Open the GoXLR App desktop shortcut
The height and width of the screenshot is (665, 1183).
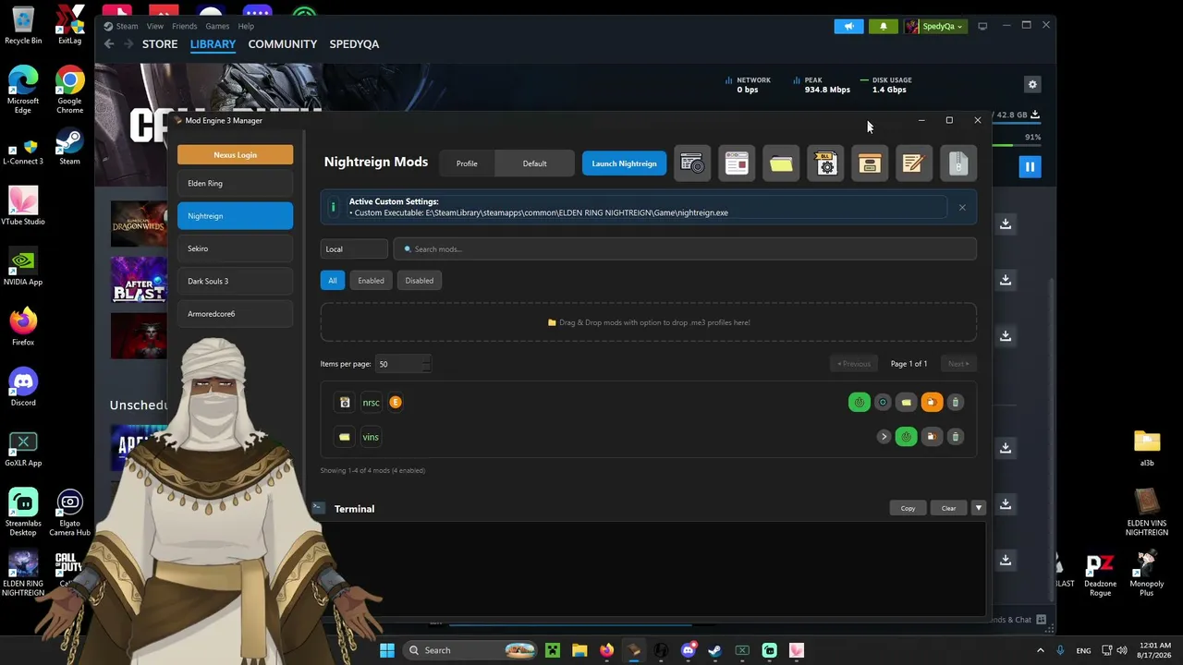(23, 448)
